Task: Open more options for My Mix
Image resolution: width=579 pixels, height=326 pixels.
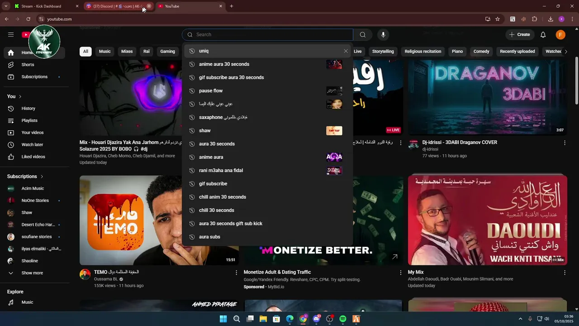Action: 565,273
